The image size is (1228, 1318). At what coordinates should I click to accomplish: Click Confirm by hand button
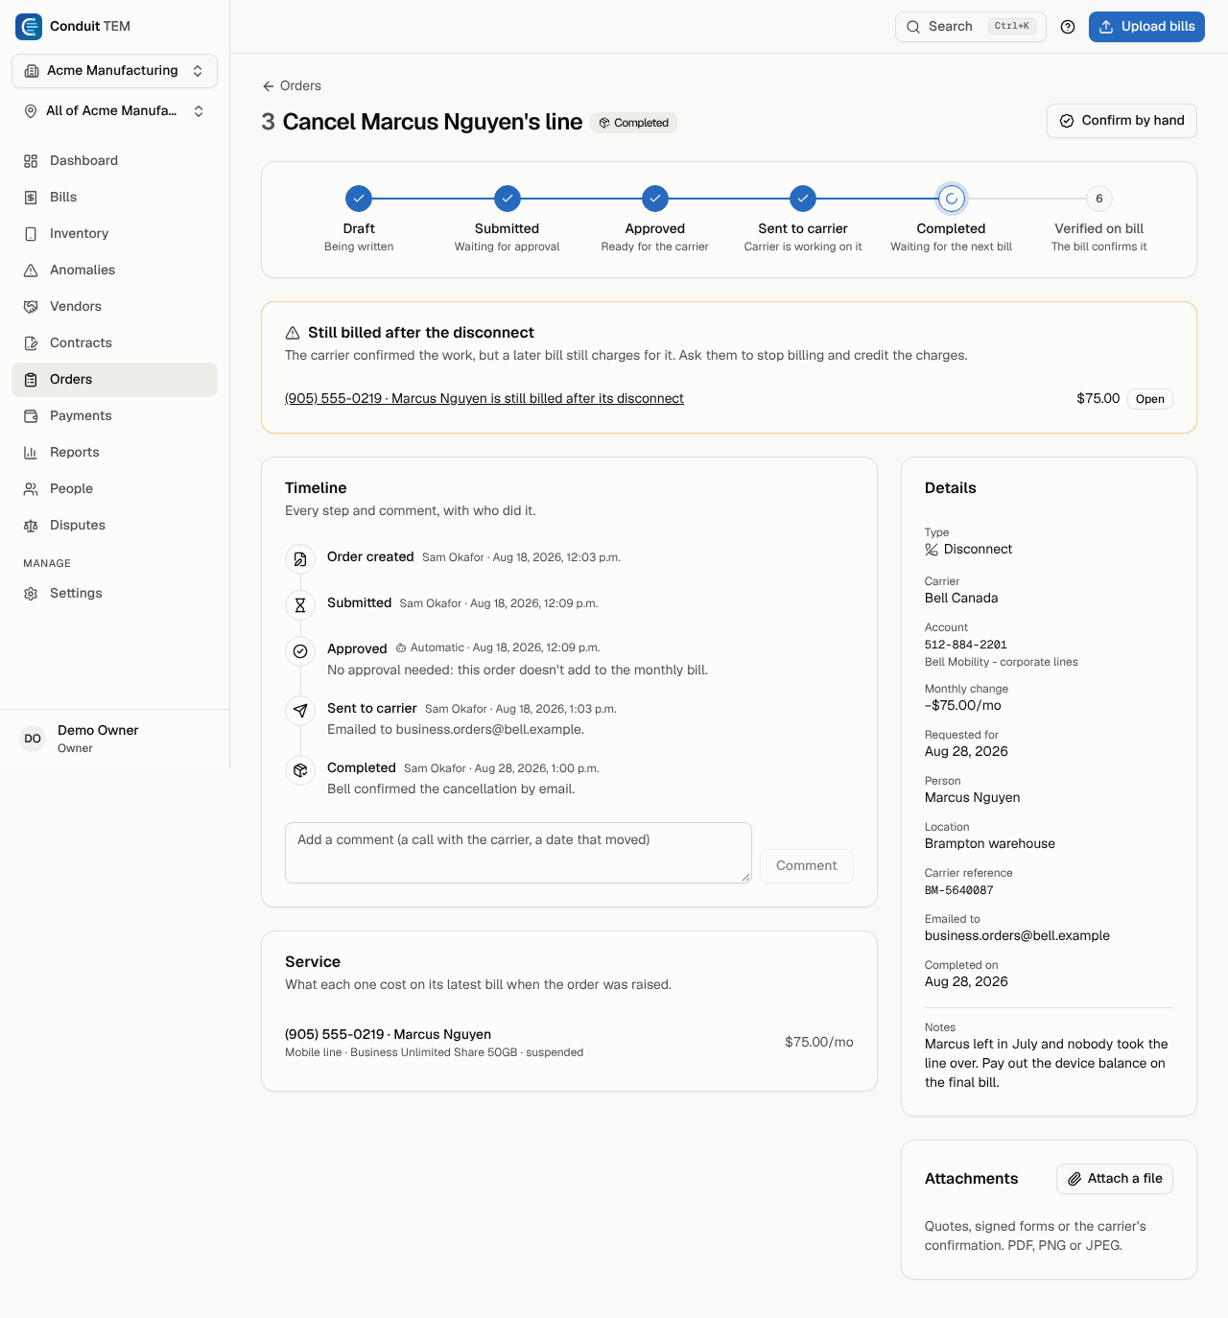tap(1122, 121)
